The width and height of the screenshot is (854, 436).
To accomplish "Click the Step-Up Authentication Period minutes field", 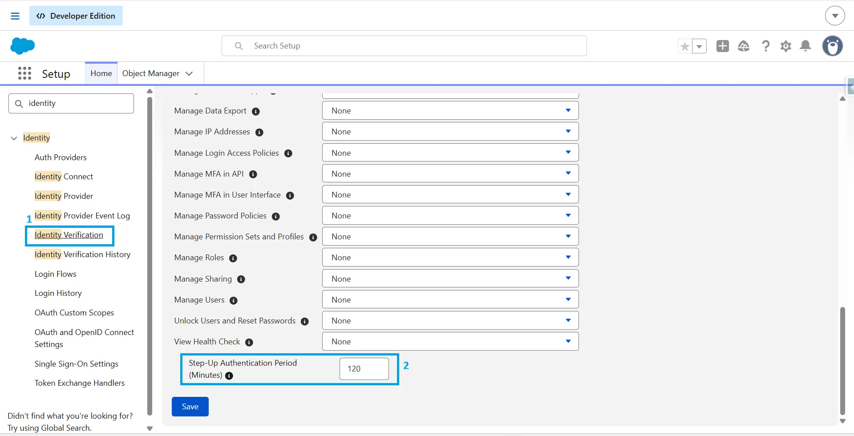I will pyautogui.click(x=364, y=369).
